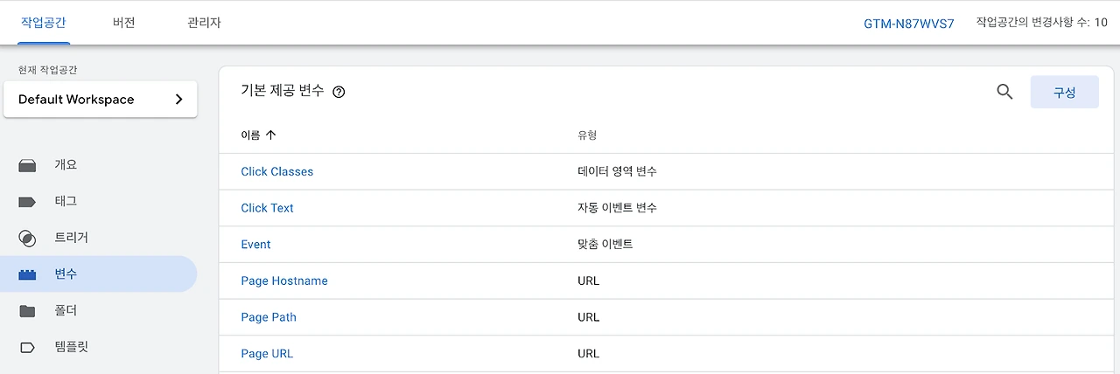
Task: Switch to the 관리자 tab
Action: tap(204, 23)
